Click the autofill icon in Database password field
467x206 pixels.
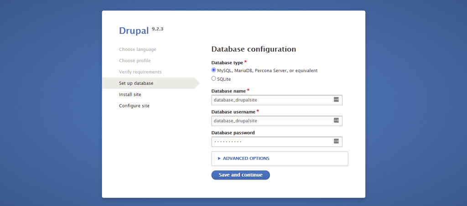coord(336,141)
